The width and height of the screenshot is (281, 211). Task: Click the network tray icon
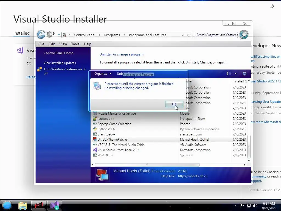point(249,206)
